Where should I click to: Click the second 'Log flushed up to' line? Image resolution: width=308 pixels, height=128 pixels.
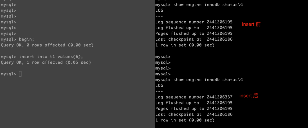194,103
